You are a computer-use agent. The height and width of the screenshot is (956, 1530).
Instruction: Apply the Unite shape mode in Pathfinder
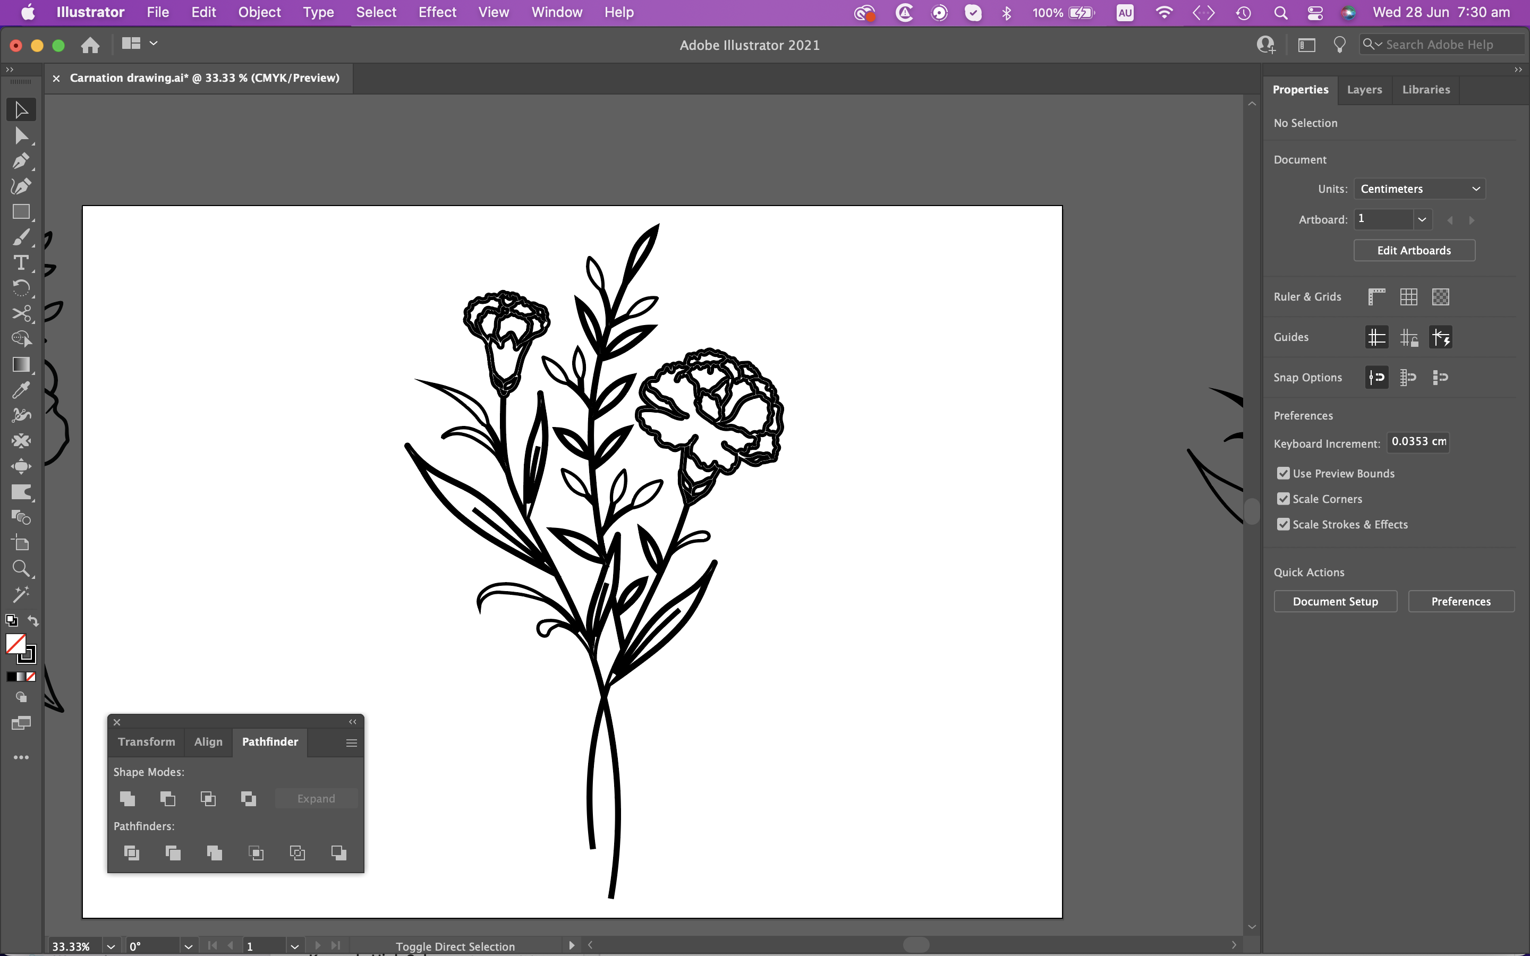pos(127,799)
